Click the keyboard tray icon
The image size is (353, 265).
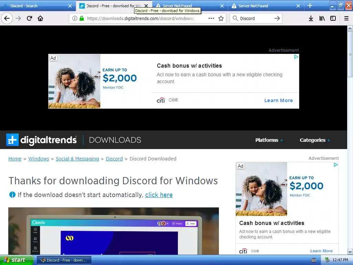(313, 260)
